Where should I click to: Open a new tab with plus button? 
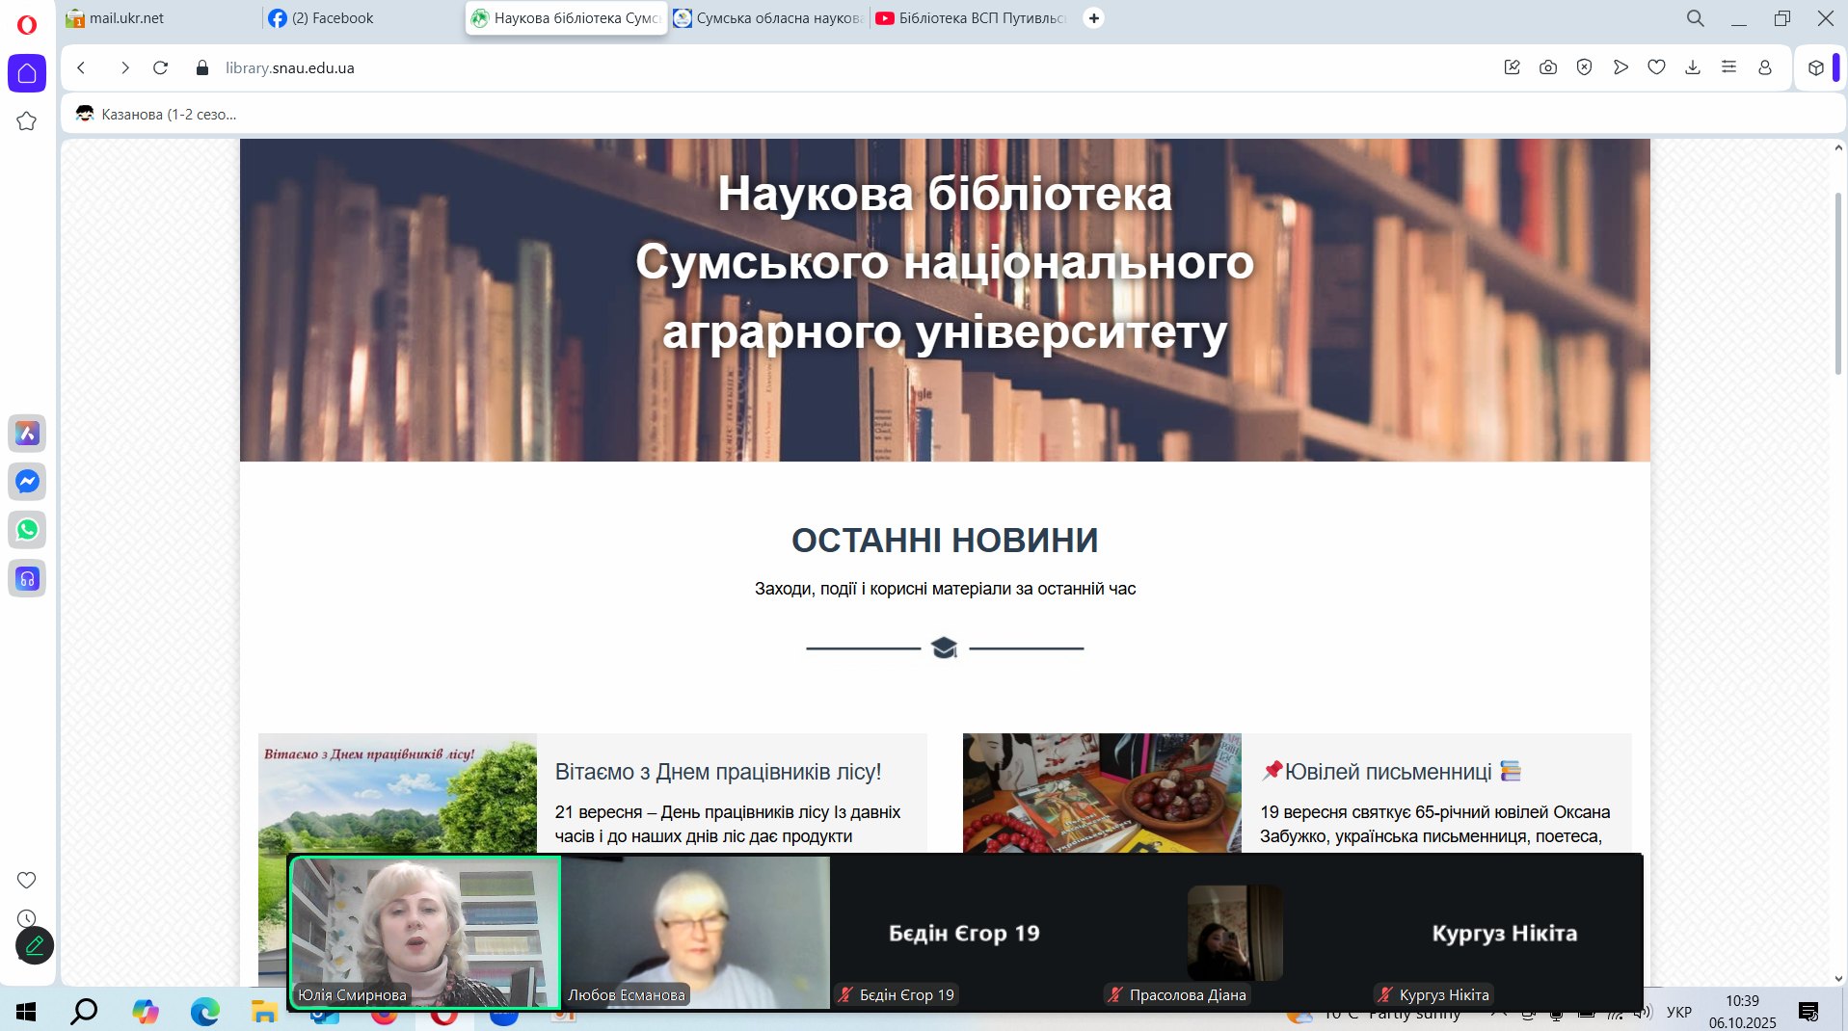[x=1093, y=18]
